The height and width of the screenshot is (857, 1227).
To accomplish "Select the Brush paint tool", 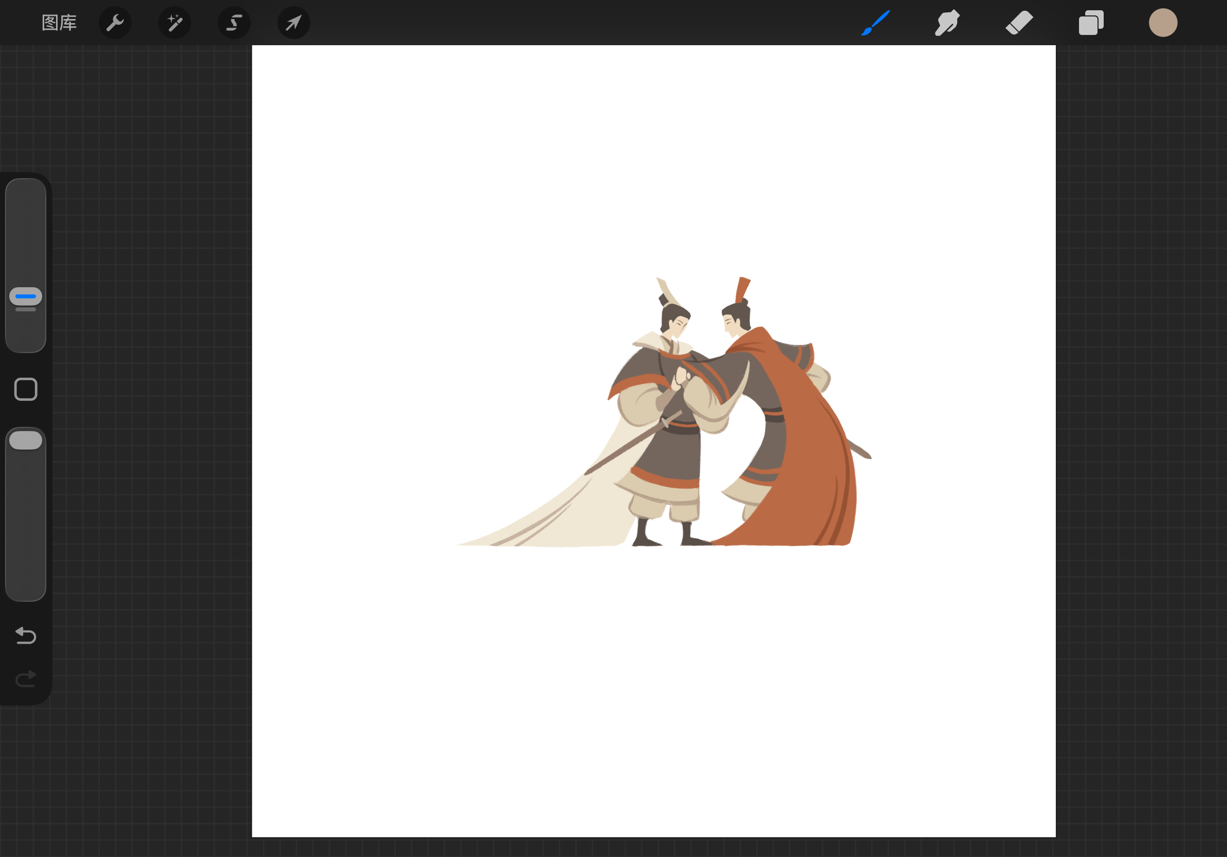I will click(x=876, y=23).
